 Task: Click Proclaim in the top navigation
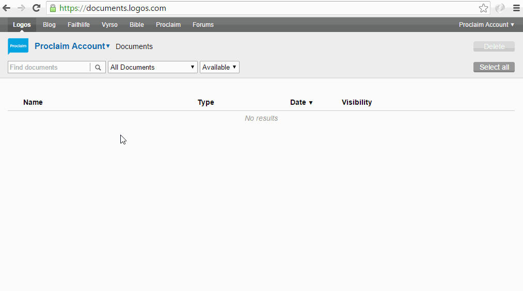(x=168, y=25)
